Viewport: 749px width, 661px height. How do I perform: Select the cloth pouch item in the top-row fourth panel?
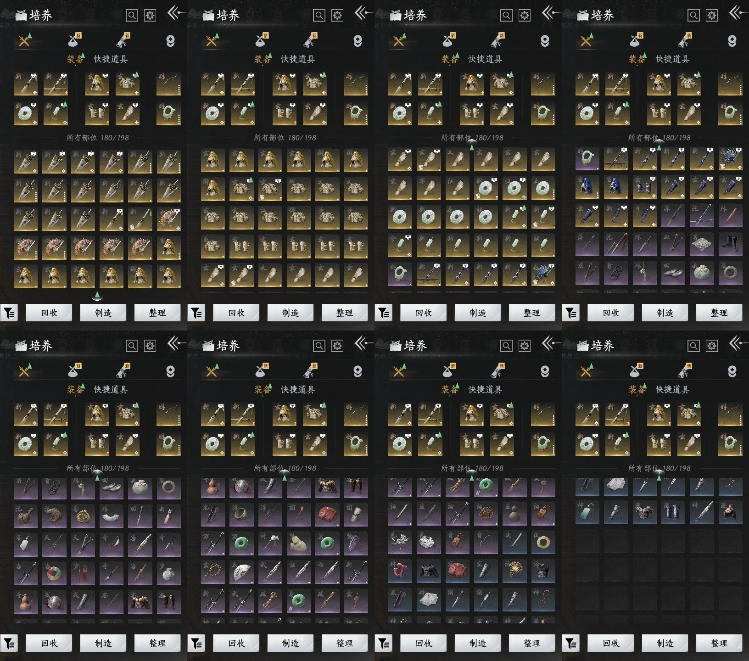[702, 272]
